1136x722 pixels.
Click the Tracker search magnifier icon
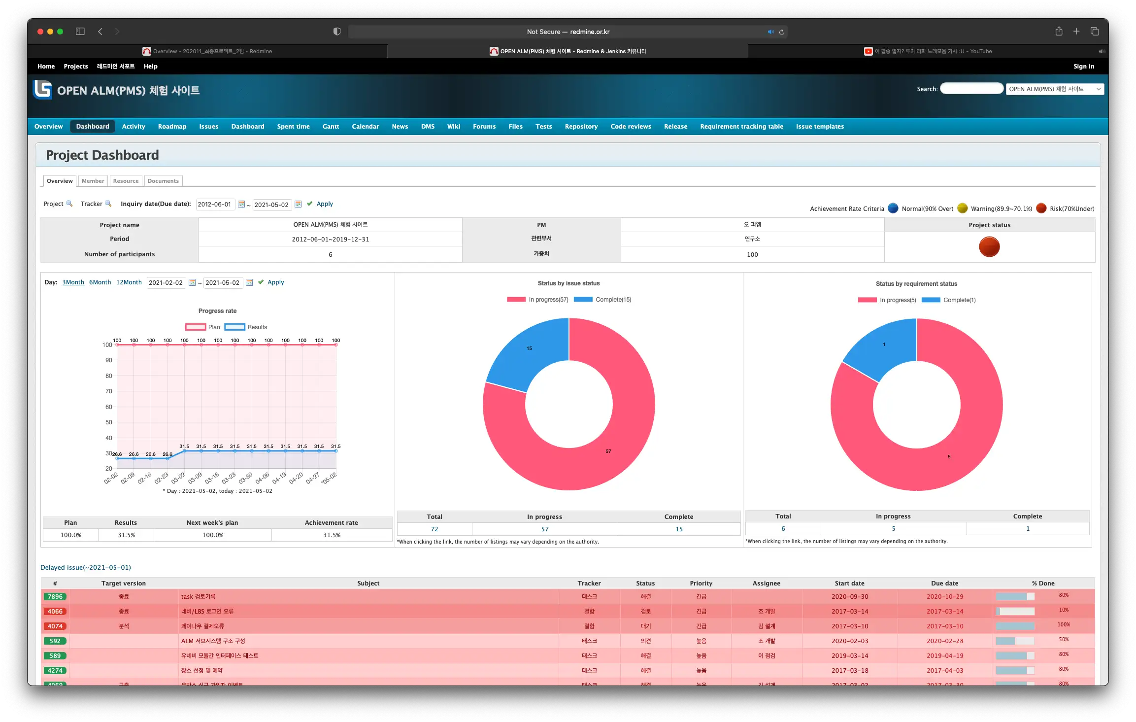click(x=108, y=204)
